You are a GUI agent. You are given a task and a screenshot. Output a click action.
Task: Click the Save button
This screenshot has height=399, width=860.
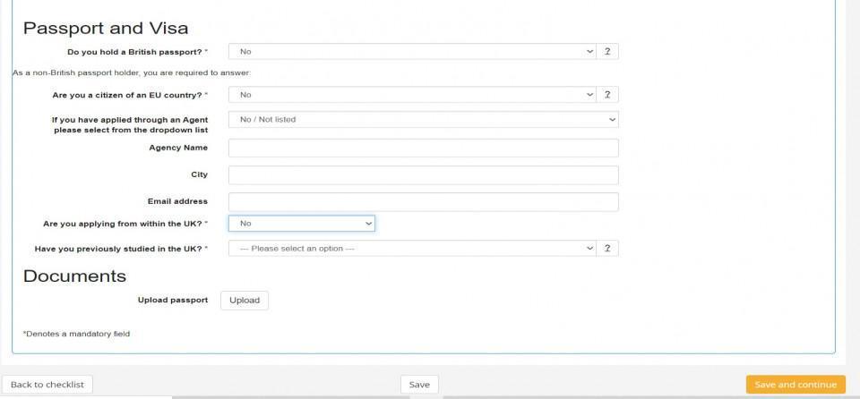[419, 385]
